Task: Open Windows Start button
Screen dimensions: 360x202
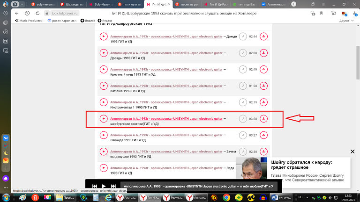Action: click(x=6, y=197)
